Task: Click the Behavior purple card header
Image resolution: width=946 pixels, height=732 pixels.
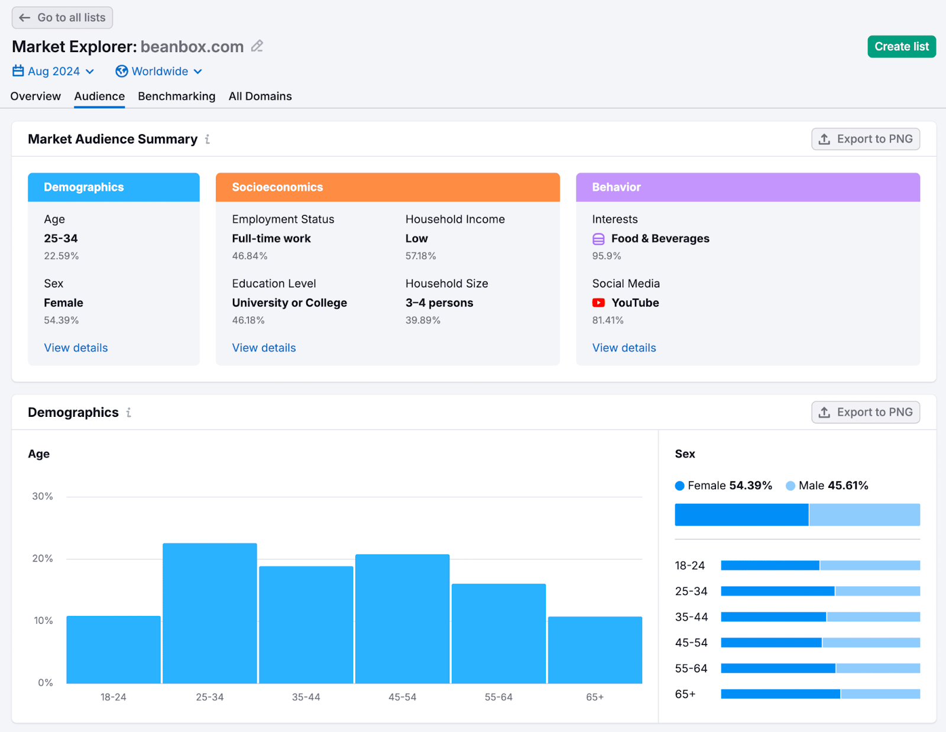Action: click(x=748, y=187)
